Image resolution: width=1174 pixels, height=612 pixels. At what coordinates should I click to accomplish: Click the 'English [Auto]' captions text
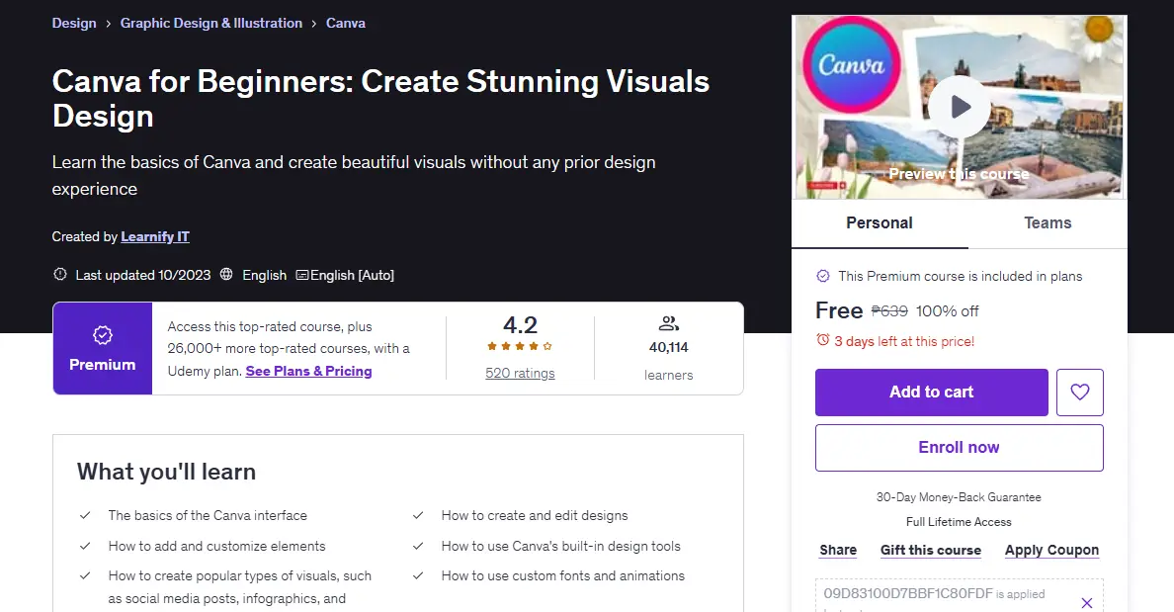352,275
